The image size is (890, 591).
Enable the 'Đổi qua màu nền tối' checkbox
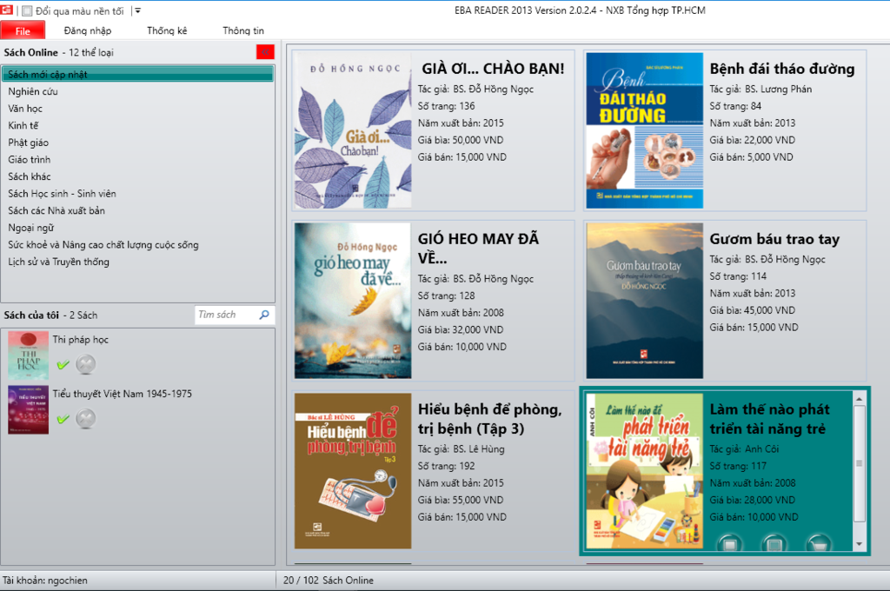point(27,10)
